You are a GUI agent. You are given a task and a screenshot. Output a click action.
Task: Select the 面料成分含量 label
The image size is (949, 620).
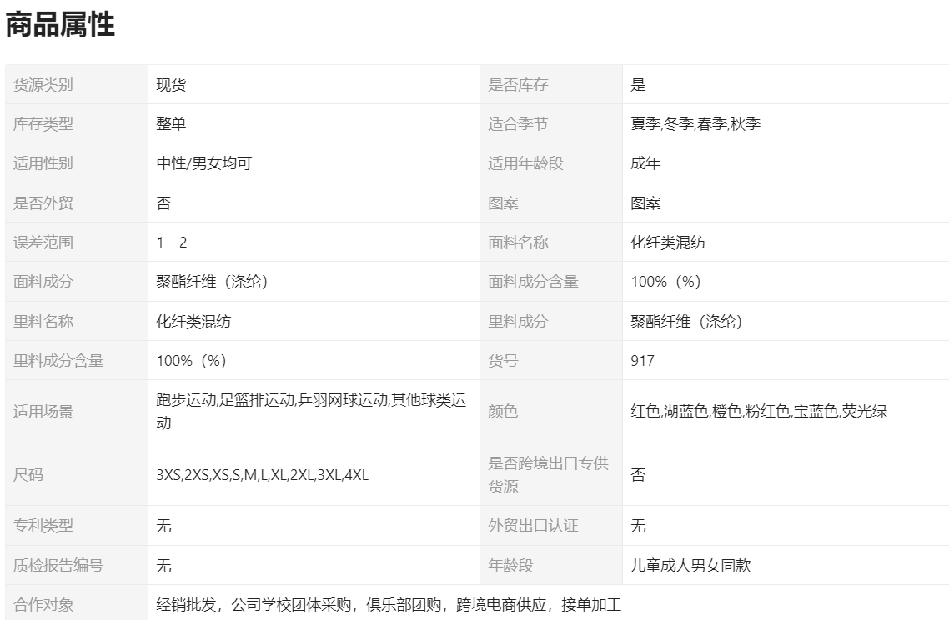pyautogui.click(x=533, y=282)
